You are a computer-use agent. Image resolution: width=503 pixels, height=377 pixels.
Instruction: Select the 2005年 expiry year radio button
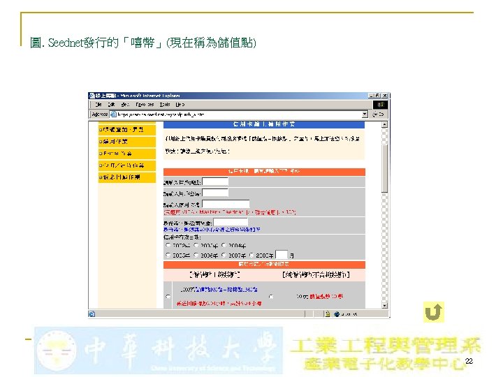click(168, 256)
